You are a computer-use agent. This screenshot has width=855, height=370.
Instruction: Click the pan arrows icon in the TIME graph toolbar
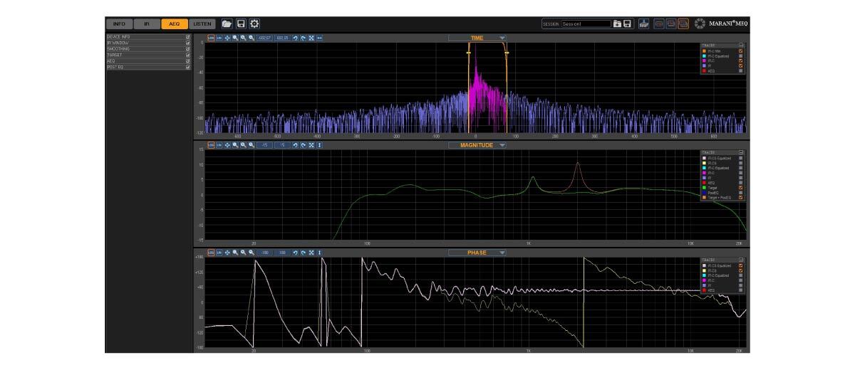coord(227,38)
